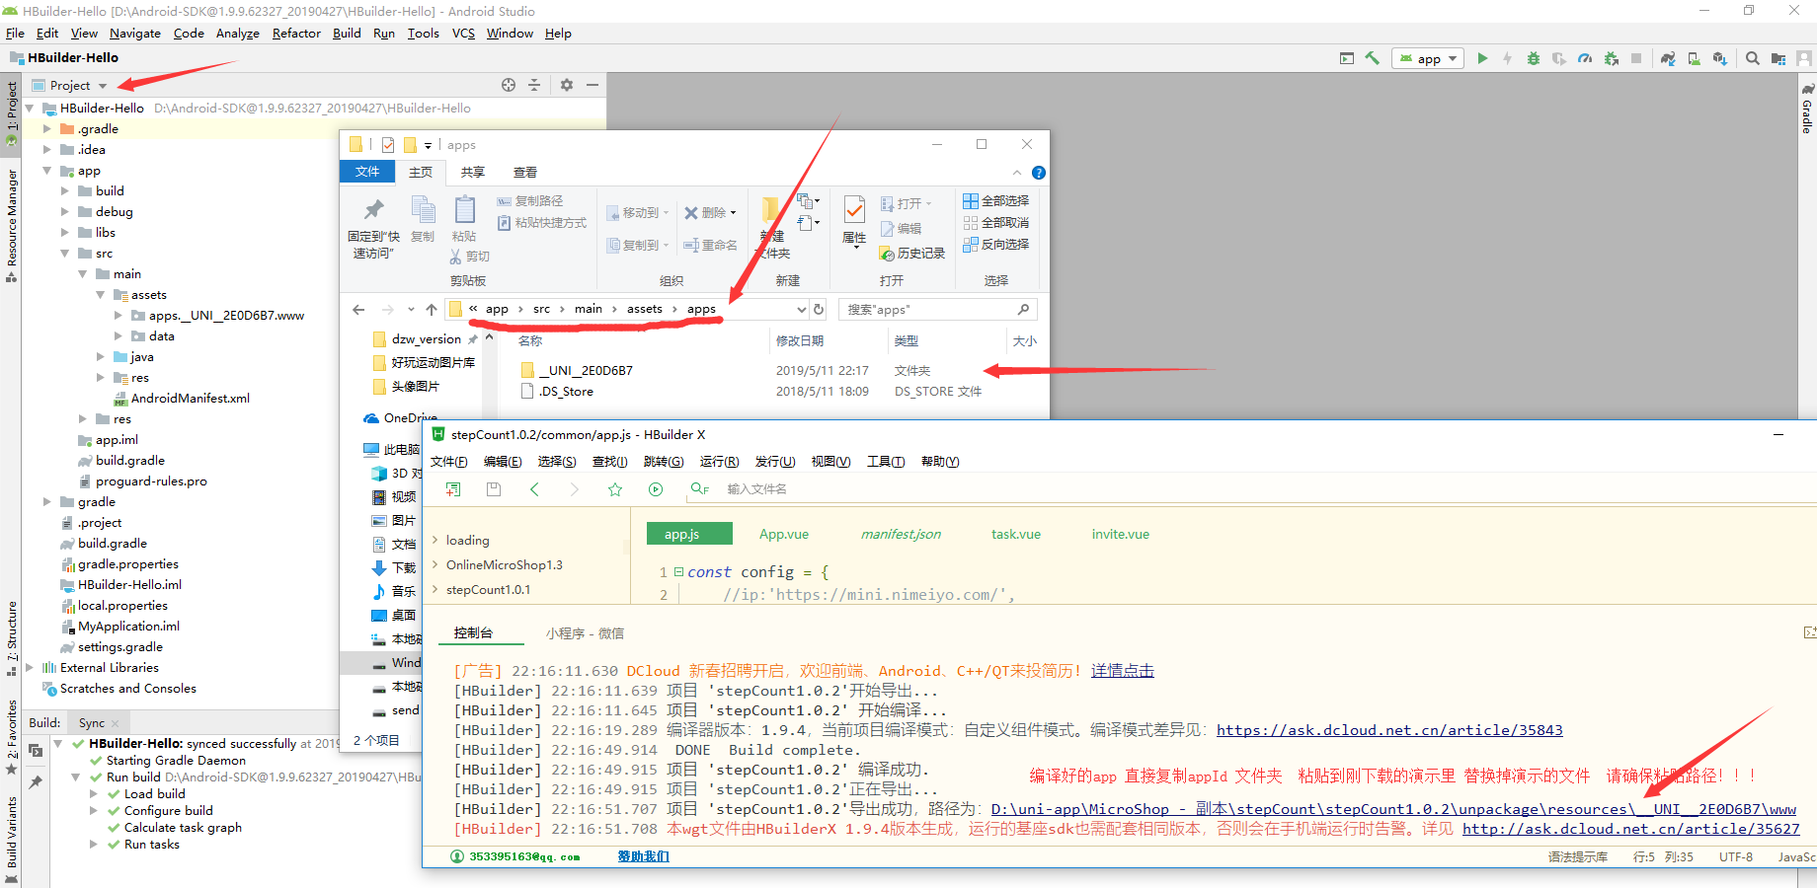Click the Make Project hammer icon

1372,58
